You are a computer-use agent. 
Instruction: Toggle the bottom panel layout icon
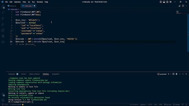point(164,2)
